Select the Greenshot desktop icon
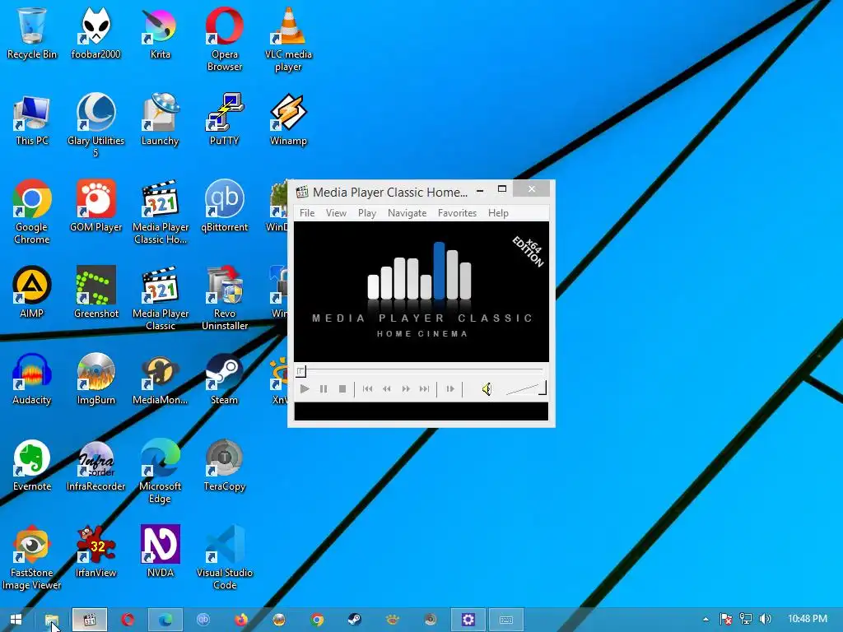Viewport: 843px width, 632px height. pyautogui.click(x=95, y=292)
